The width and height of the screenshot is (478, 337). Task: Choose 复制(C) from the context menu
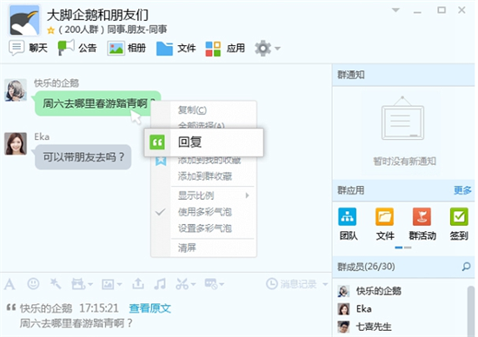(x=192, y=110)
